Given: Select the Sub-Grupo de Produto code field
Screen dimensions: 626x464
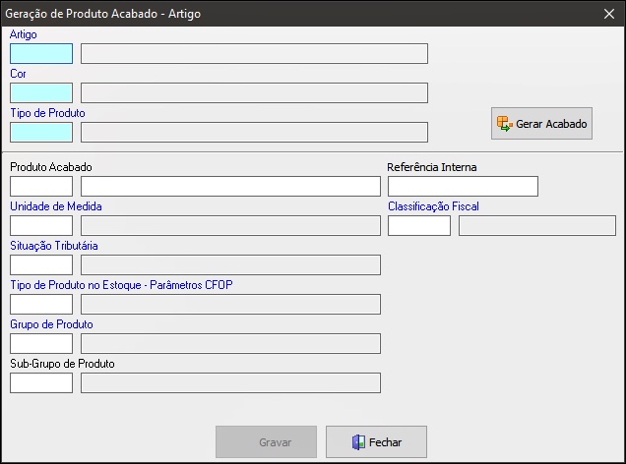Looking at the screenshot, I should click(x=41, y=382).
